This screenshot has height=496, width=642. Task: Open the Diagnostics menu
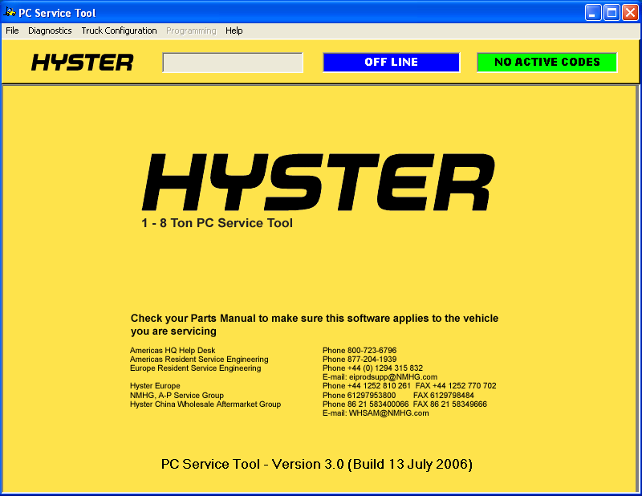coord(50,30)
